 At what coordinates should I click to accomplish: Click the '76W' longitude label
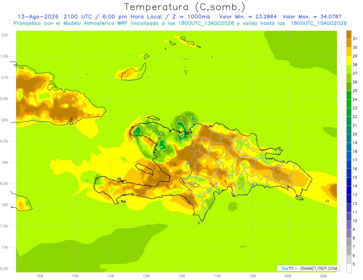(x=40, y=276)
